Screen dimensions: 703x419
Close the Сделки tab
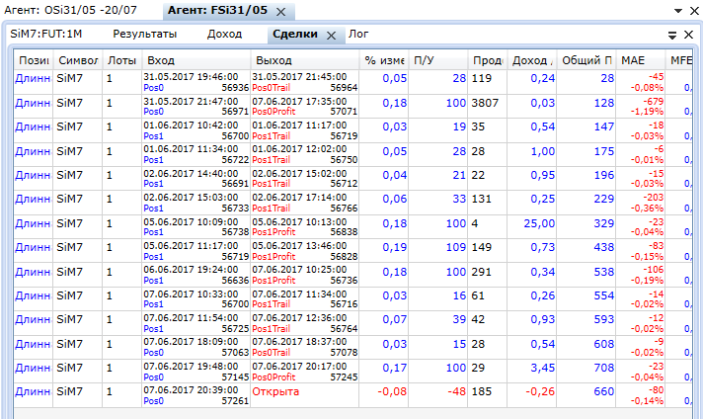332,36
